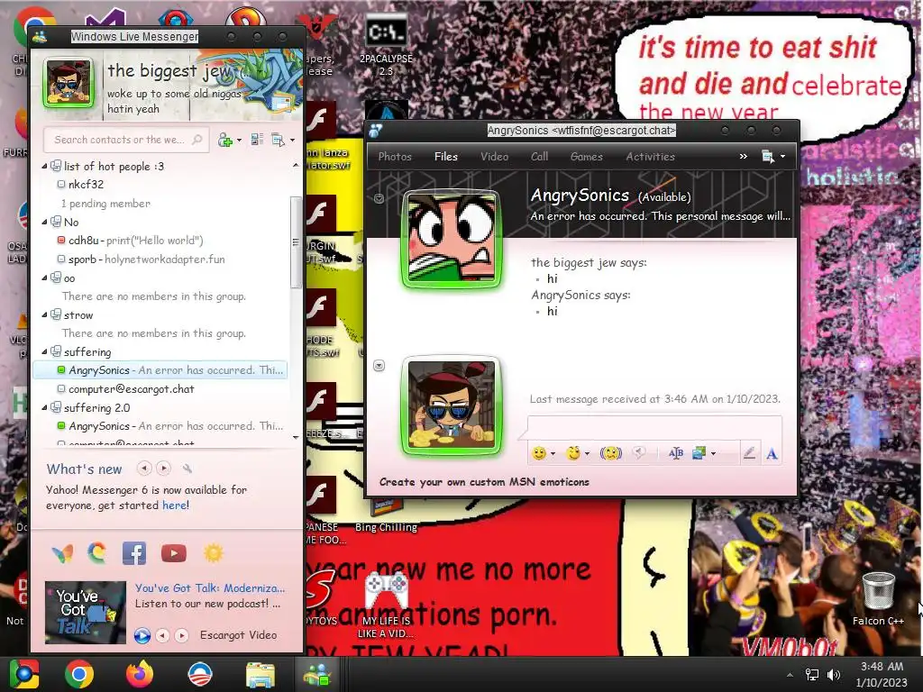Open the handwriting pen icon in chat
Viewport: 923px width, 692px height.
[x=749, y=453]
